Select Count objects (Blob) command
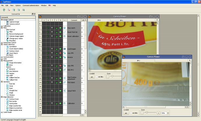This screenshot has height=121, width=201. tap(16, 49)
